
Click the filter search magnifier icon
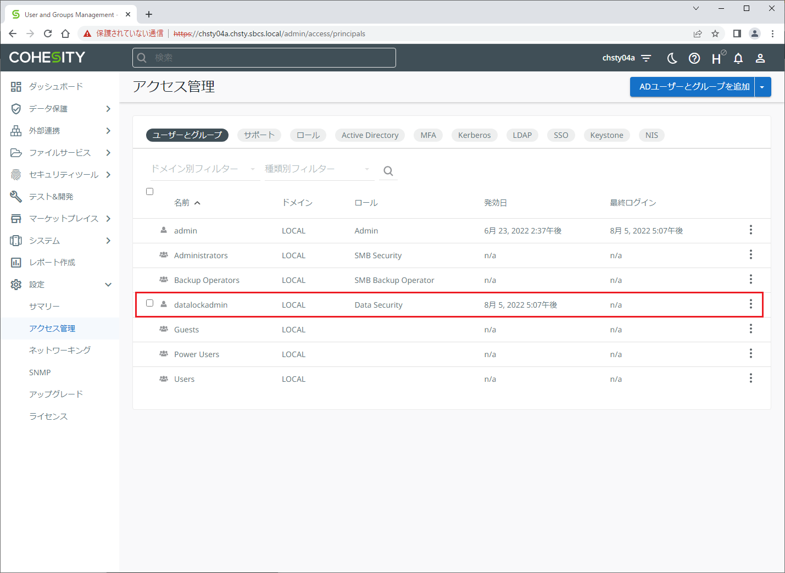388,171
